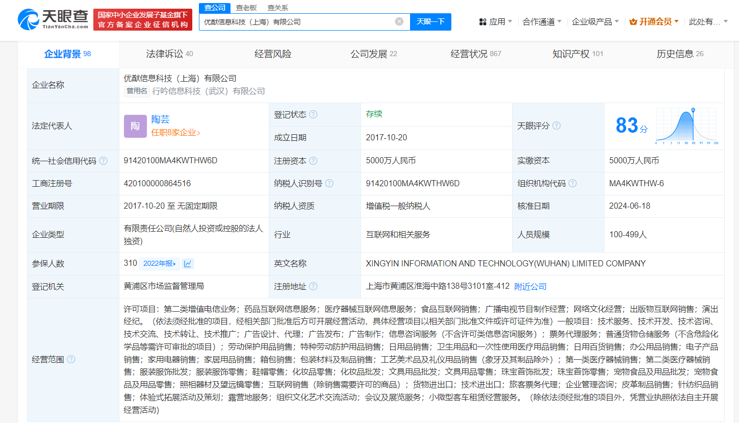
Task: Click the help icon by 统一社会信用代码
Action: point(104,160)
